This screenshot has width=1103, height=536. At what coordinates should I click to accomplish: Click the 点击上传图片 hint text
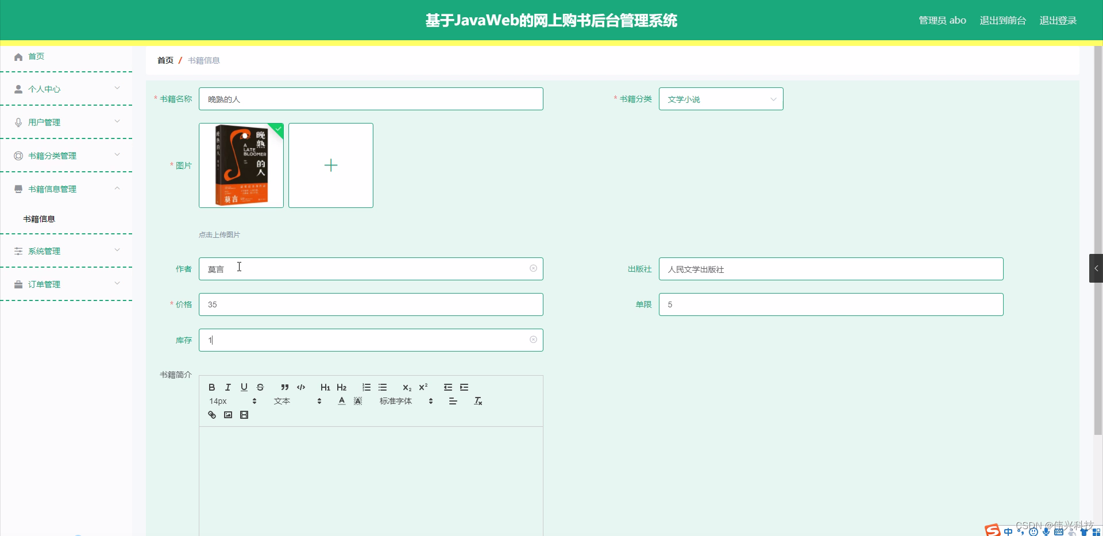point(219,235)
